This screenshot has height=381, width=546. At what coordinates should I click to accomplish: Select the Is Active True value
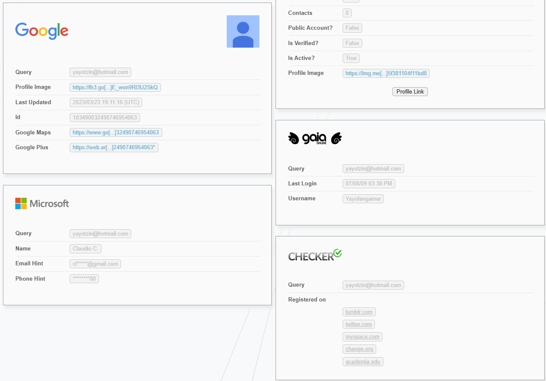(351, 58)
